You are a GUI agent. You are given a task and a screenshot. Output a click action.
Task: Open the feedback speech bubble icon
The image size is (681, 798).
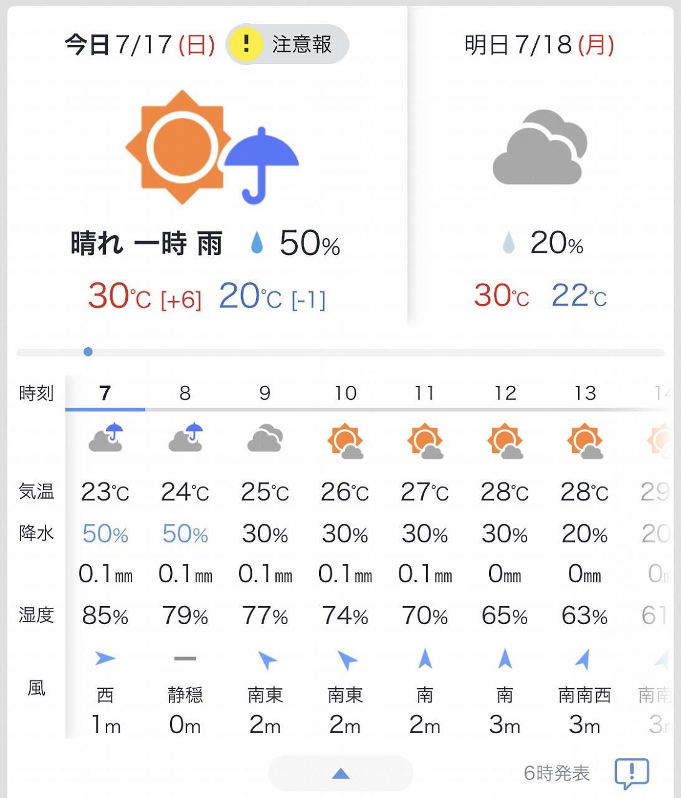(x=632, y=774)
